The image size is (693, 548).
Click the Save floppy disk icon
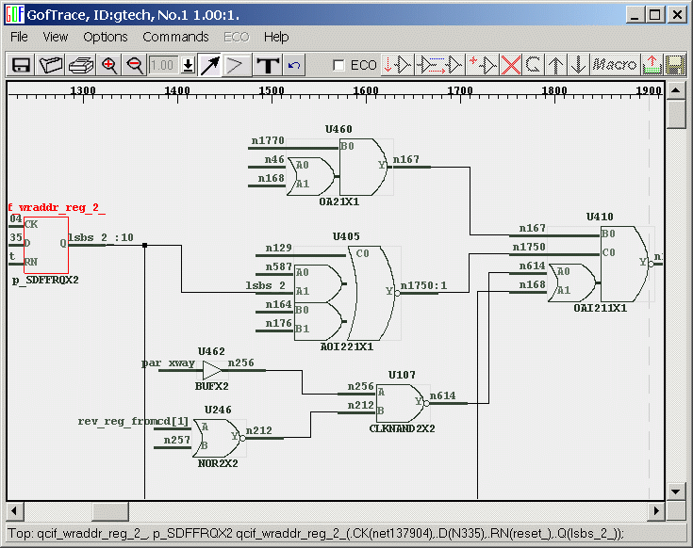click(21, 65)
